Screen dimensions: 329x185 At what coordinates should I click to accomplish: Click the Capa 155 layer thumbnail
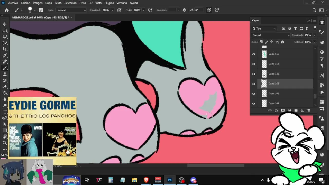264,54
